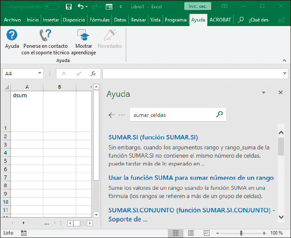Screen dimensions: 291x238
Task: Run help search with magnifier icon
Action: pos(219,115)
